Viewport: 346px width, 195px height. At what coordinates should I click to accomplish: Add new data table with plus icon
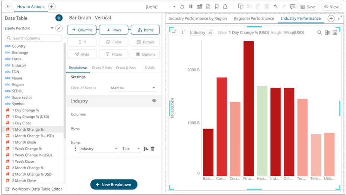coord(58,18)
